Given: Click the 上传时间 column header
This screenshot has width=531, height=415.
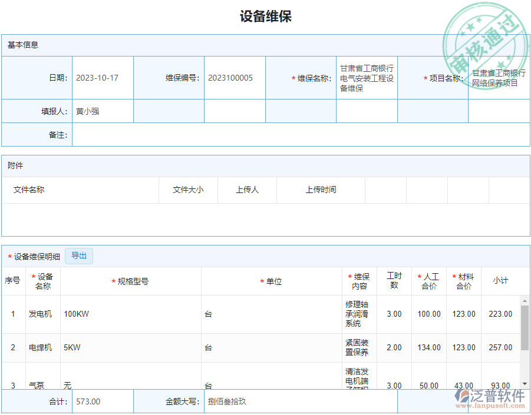Looking at the screenshot, I should click(x=321, y=190).
